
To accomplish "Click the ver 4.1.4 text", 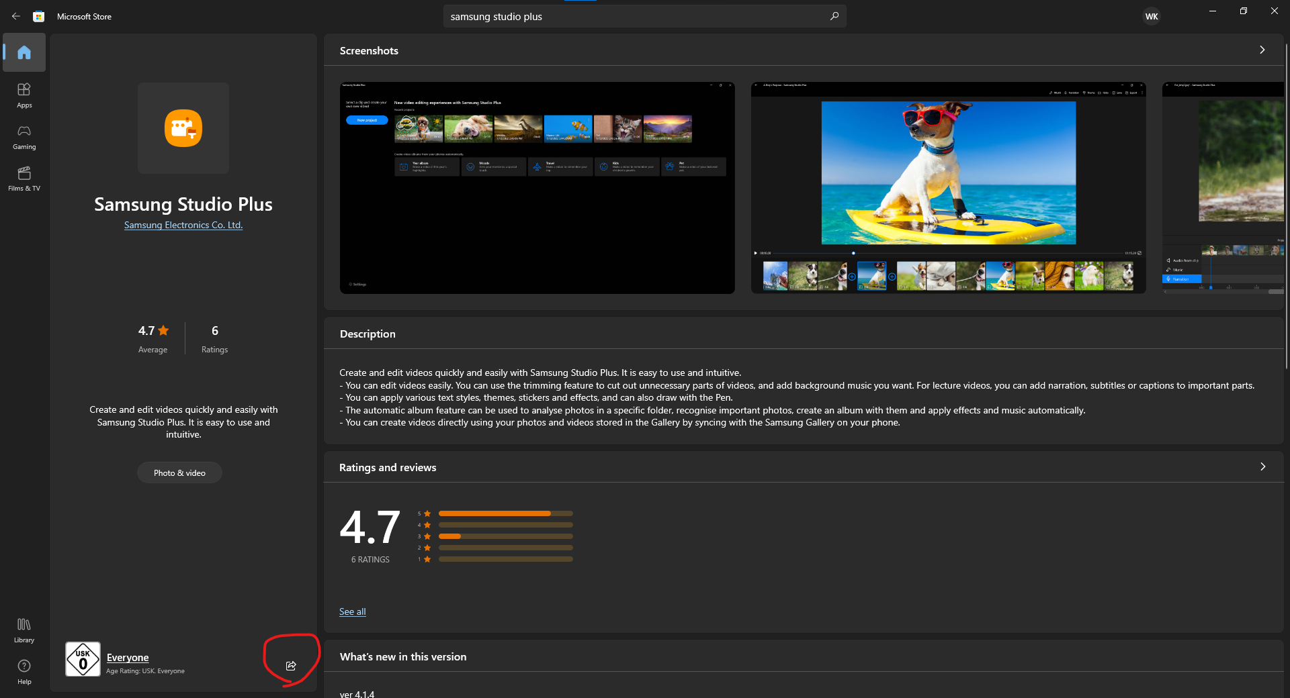I will [x=357, y=693].
